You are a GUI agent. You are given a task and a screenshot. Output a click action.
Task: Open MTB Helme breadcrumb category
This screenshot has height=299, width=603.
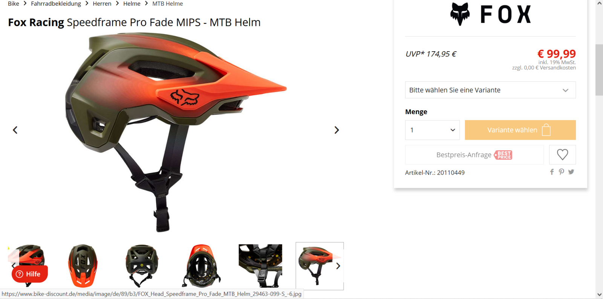(x=167, y=4)
